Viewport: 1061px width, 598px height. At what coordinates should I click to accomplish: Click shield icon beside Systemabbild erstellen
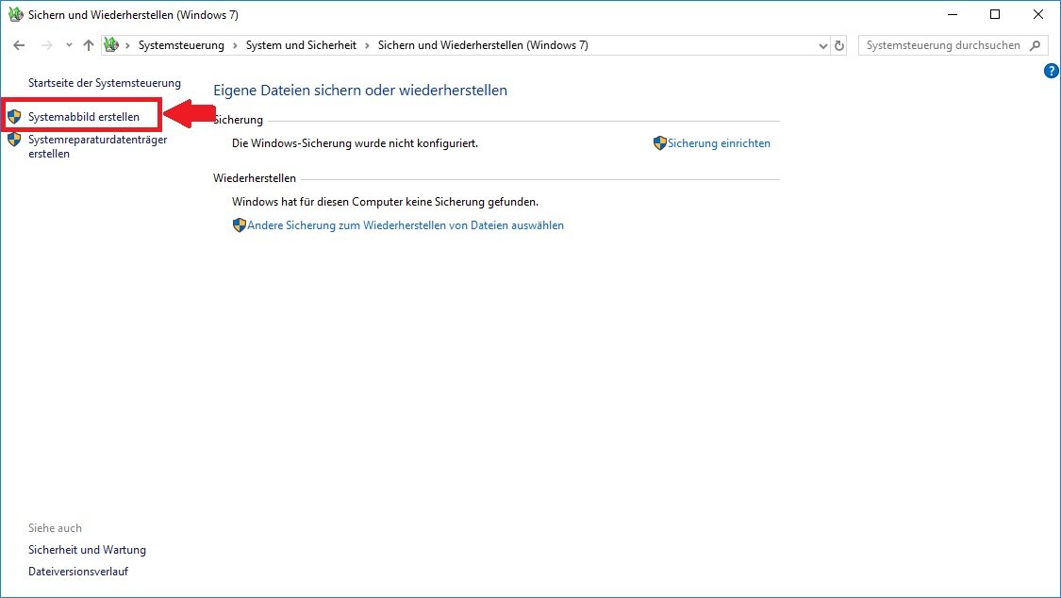point(14,117)
